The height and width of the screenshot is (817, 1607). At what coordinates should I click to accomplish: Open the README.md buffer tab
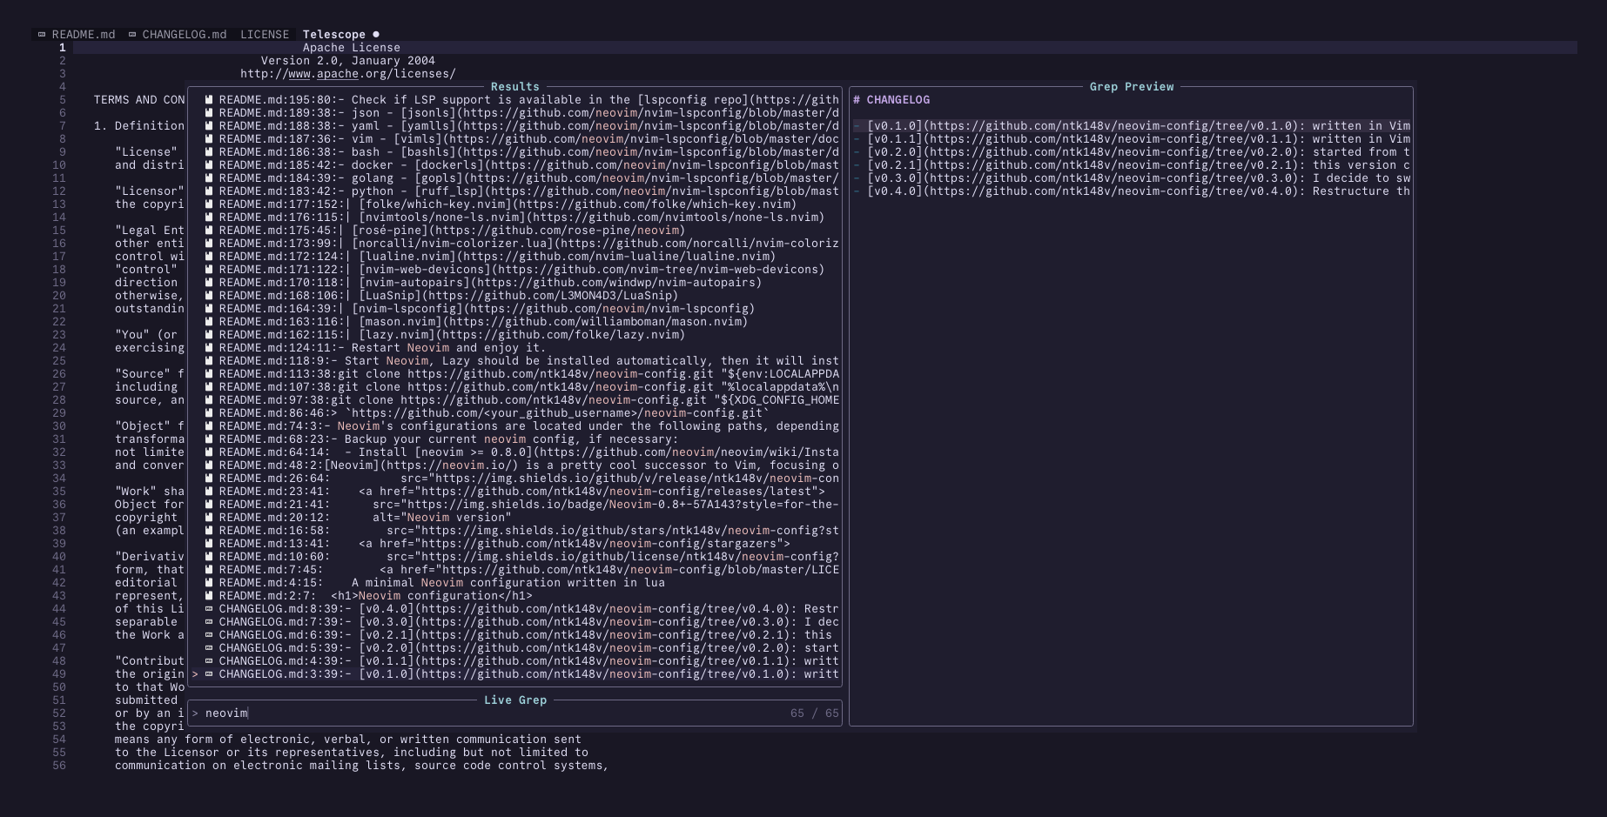pos(83,35)
